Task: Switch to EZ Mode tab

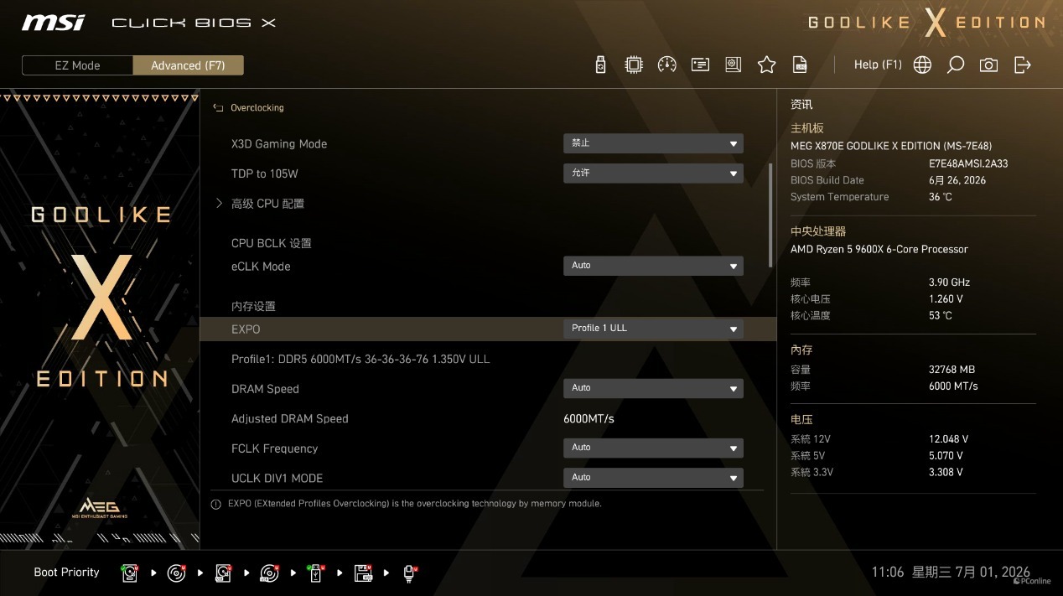Action: coord(77,65)
